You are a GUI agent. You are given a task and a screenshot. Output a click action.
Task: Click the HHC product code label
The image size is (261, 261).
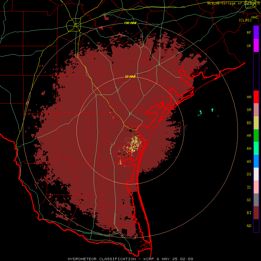[x=255, y=17]
